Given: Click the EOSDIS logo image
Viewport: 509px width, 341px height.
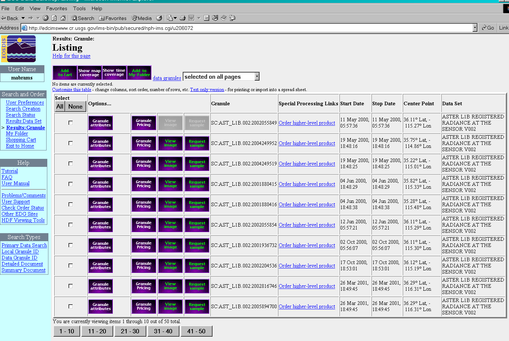Looking at the screenshot, I should point(19,49).
